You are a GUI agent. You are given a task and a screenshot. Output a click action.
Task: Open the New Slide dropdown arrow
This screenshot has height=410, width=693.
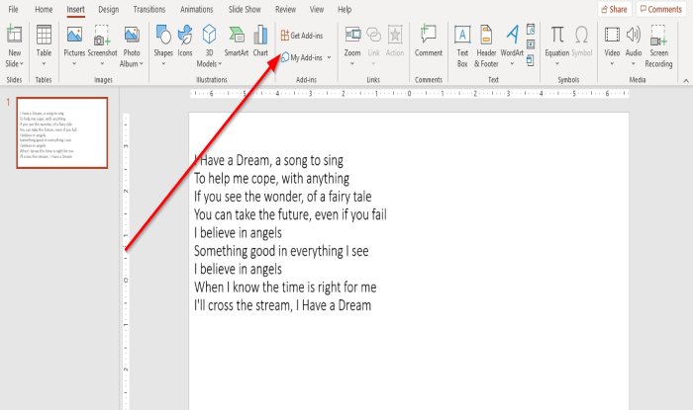(21, 64)
